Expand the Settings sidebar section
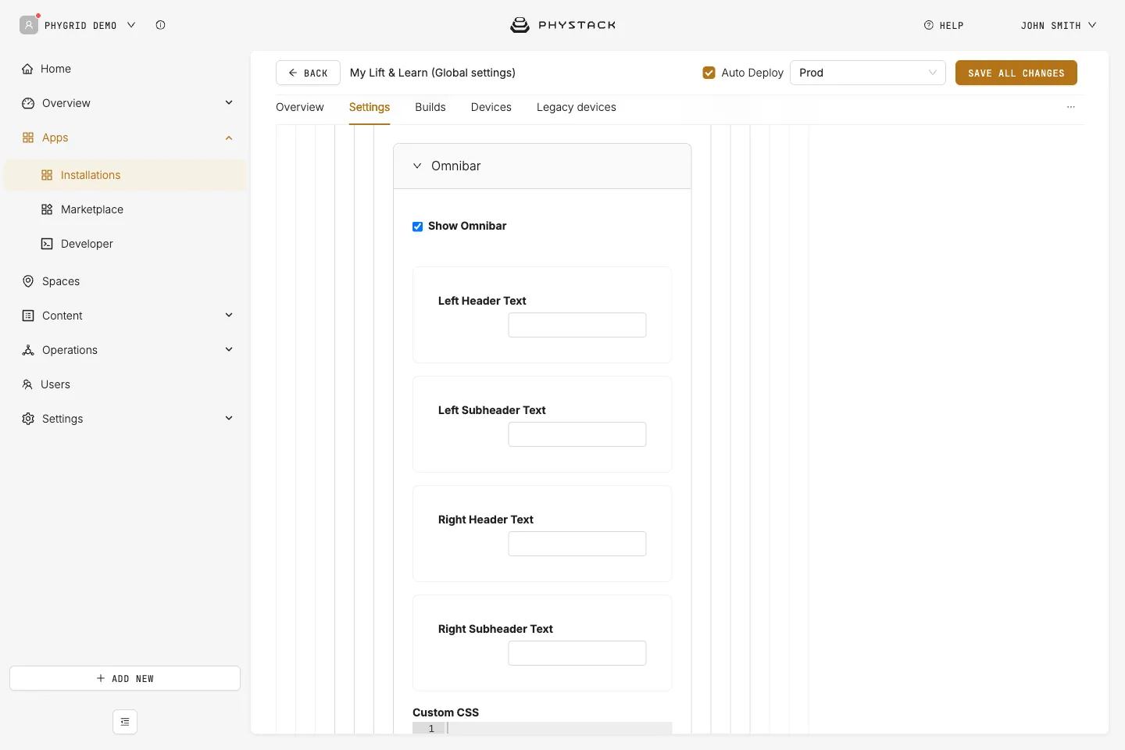This screenshot has height=750, width=1125. click(x=229, y=418)
